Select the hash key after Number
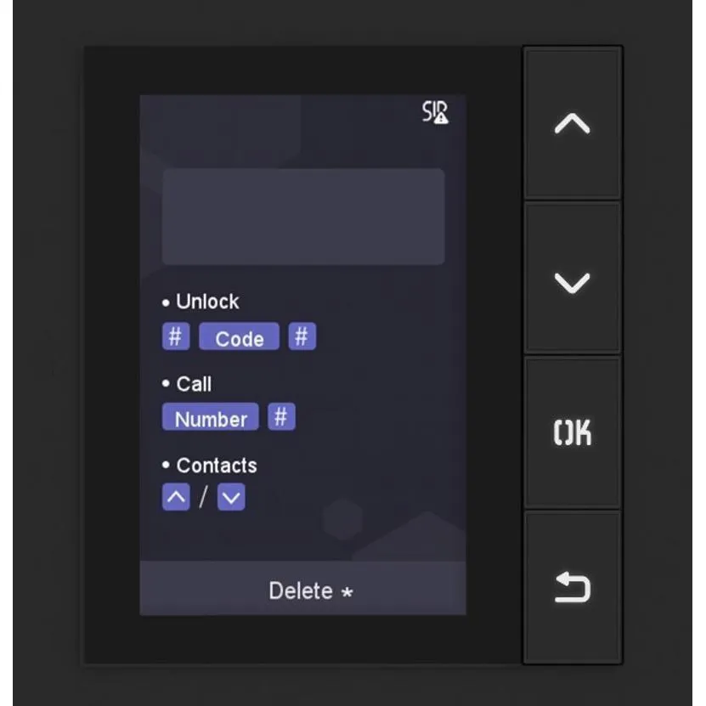 pyautogui.click(x=281, y=416)
